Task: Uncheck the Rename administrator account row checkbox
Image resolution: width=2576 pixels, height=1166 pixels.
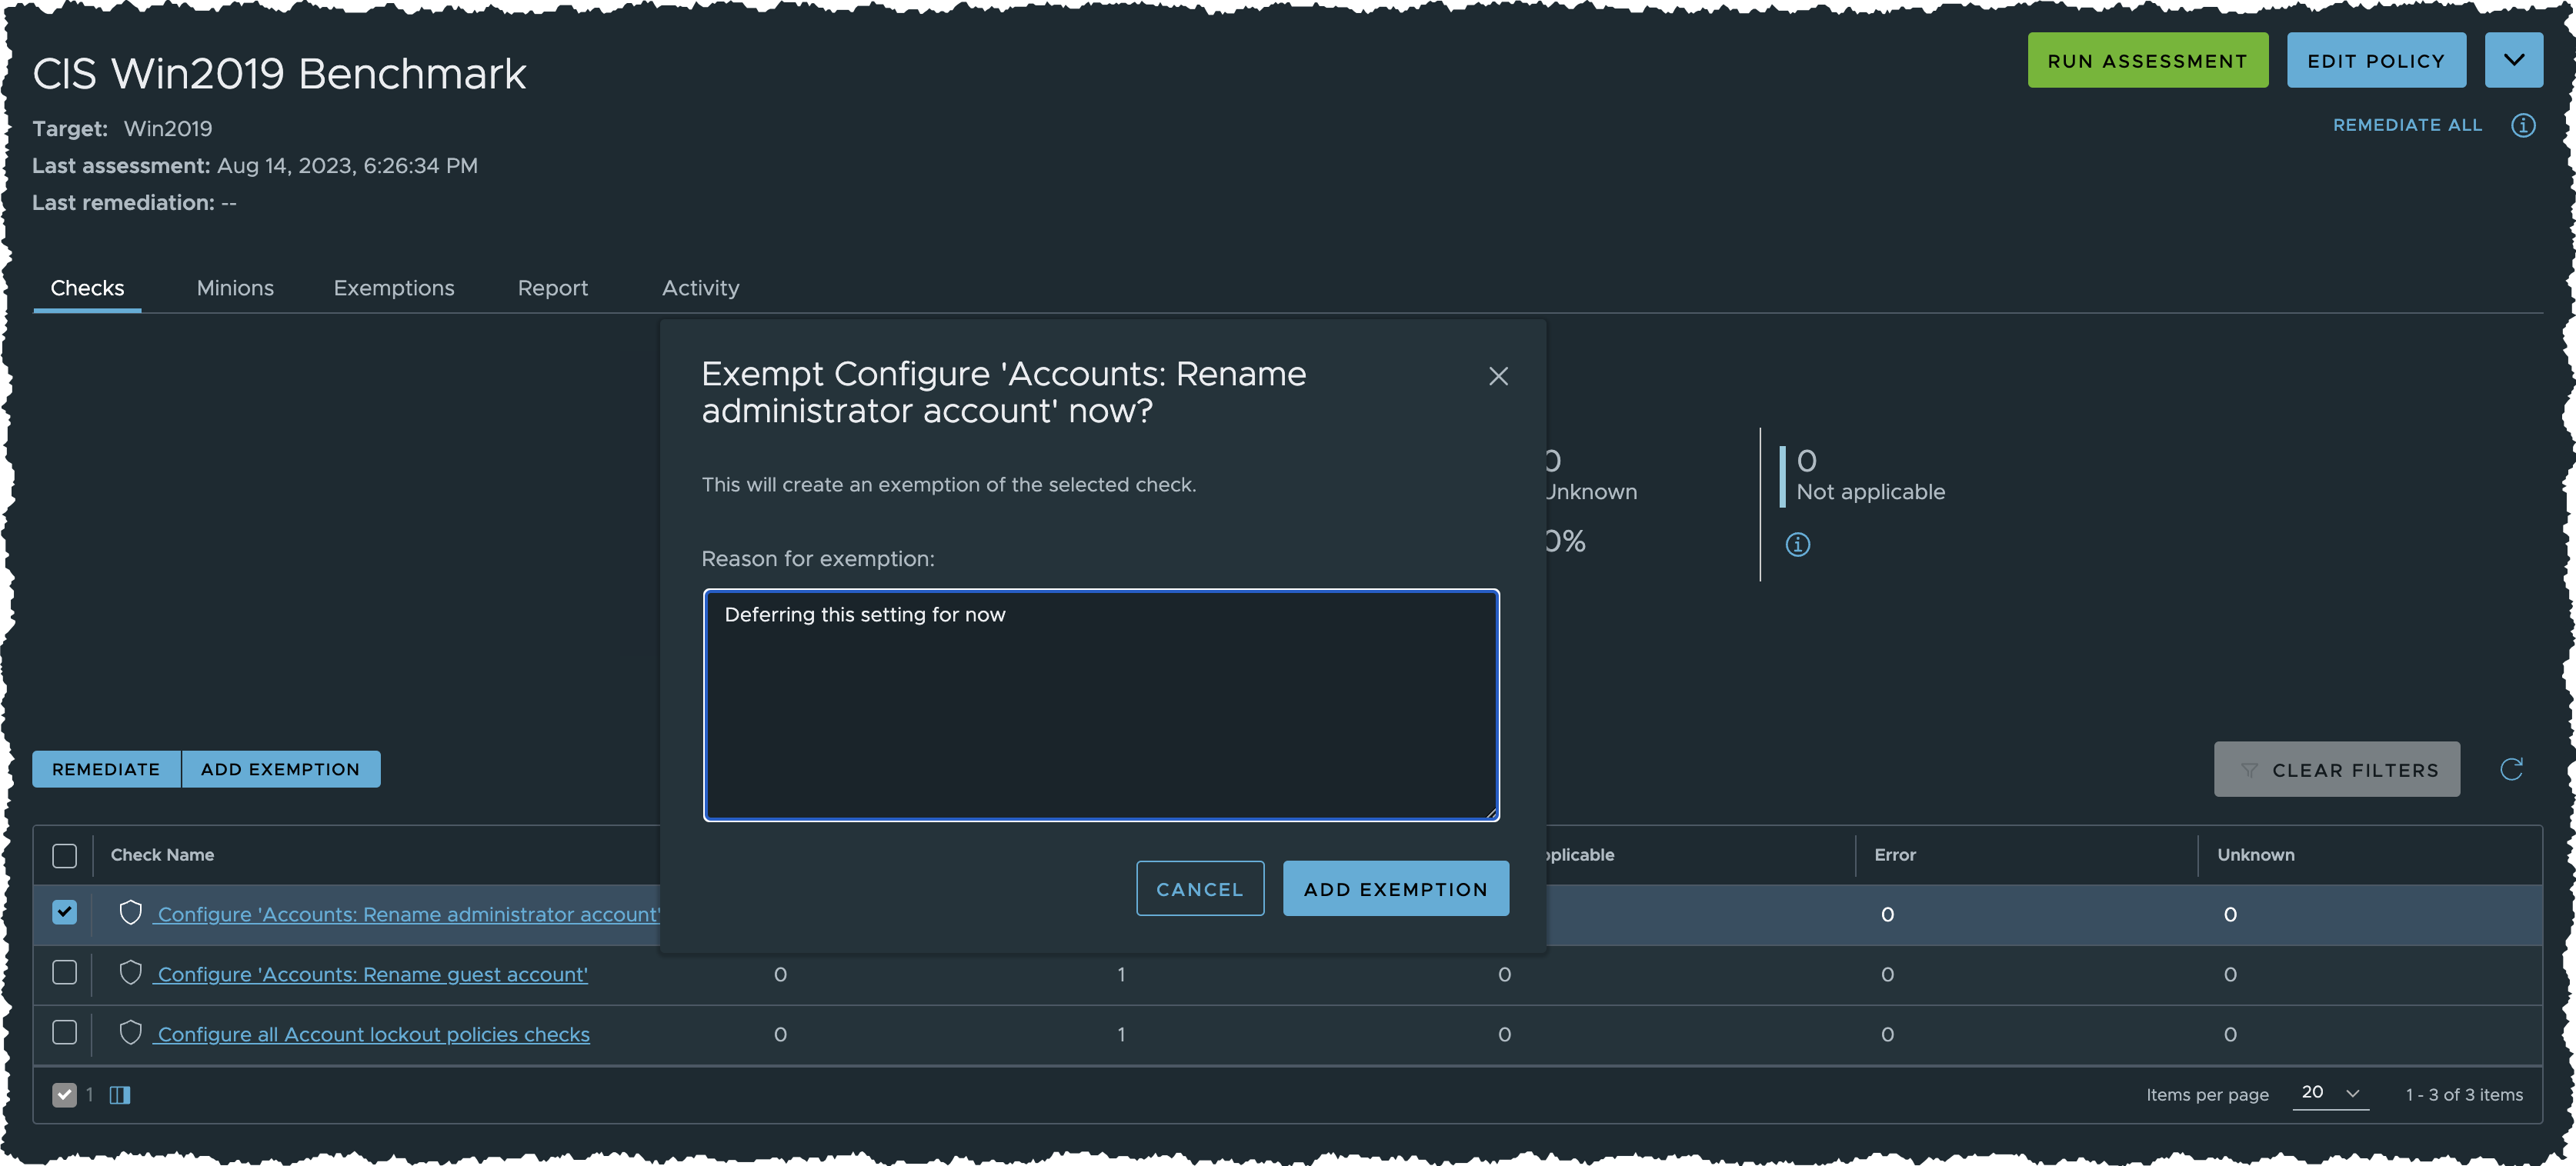Action: (x=64, y=912)
